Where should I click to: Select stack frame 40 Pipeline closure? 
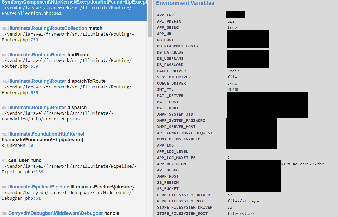(x=73, y=192)
